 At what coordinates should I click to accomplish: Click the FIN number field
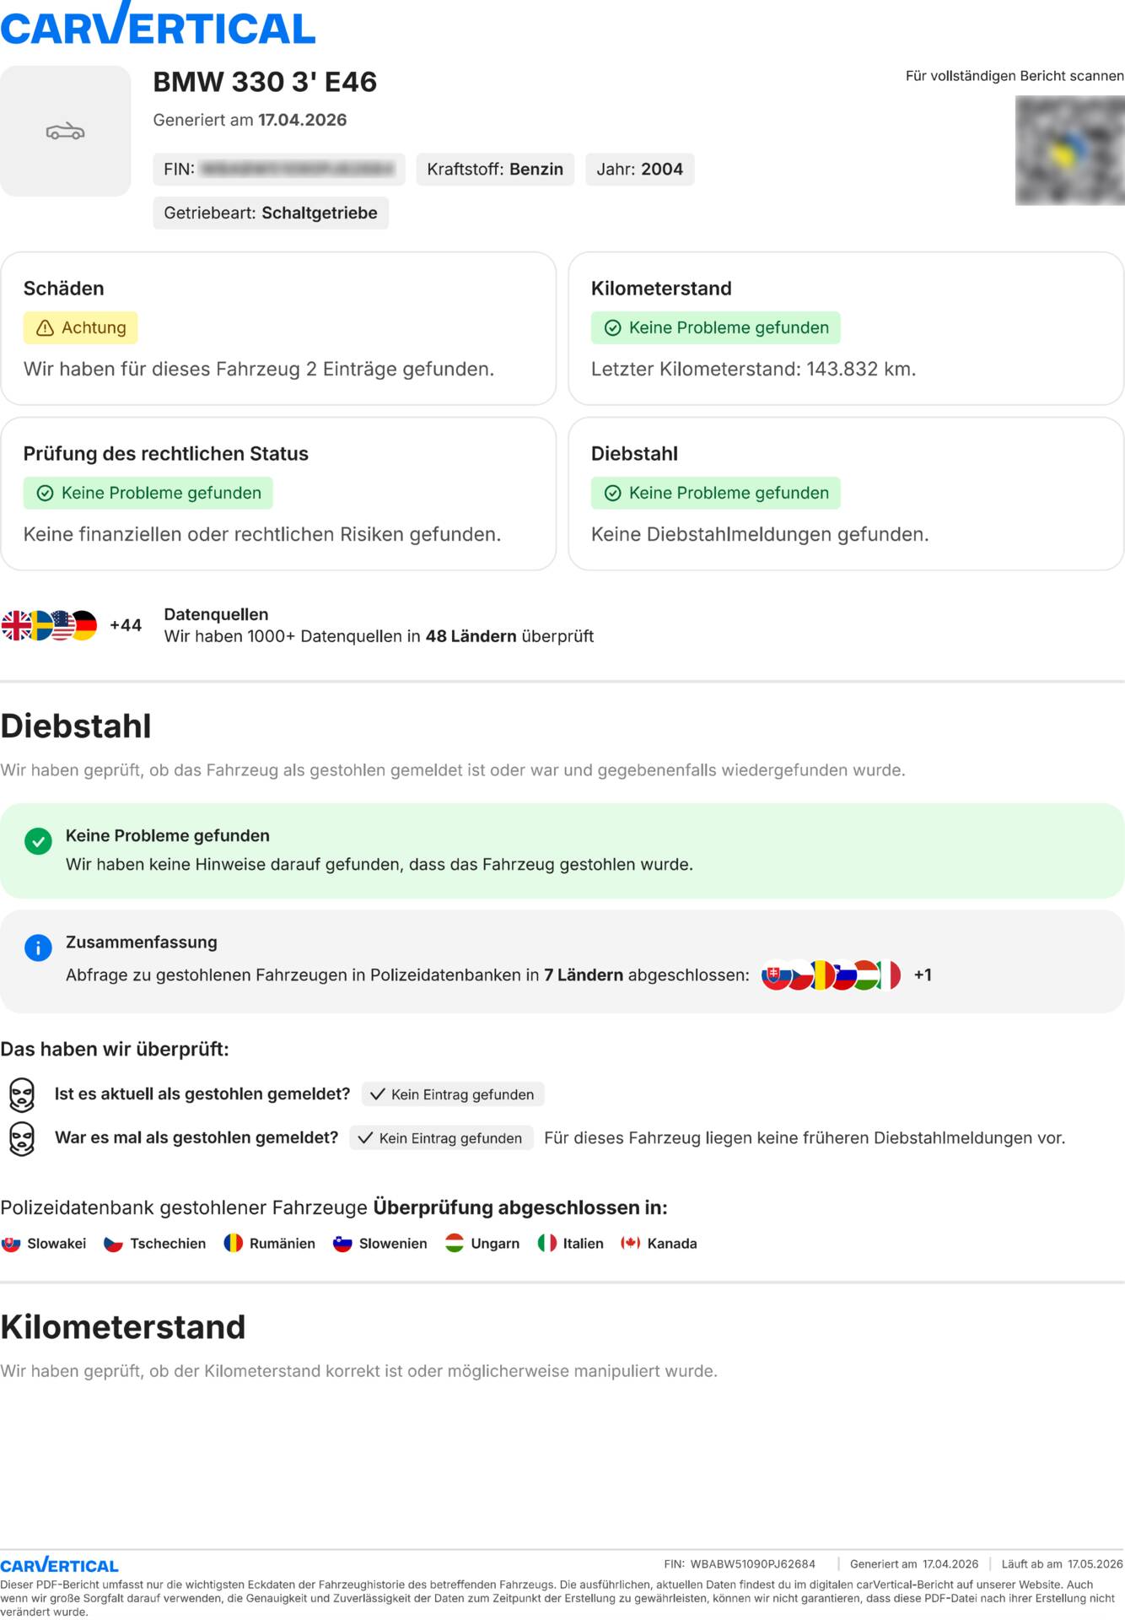279,169
